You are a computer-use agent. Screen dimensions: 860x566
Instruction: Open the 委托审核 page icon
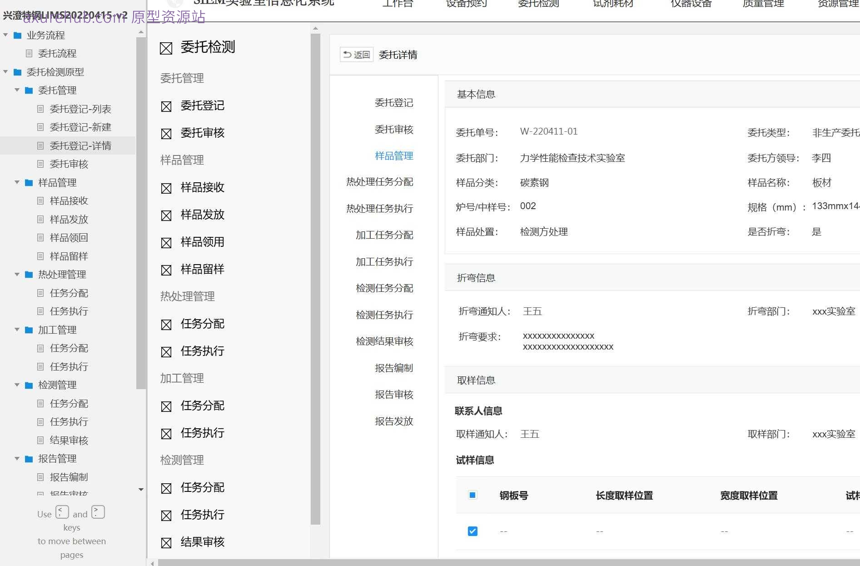166,133
